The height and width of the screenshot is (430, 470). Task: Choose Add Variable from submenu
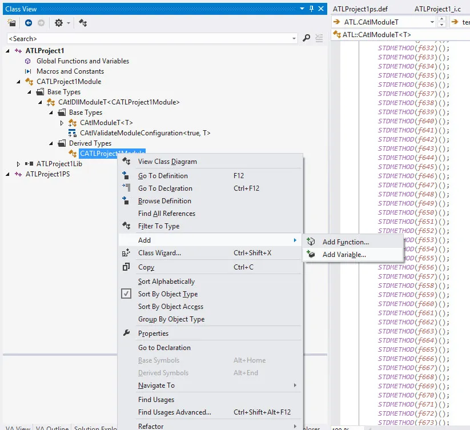pos(344,255)
